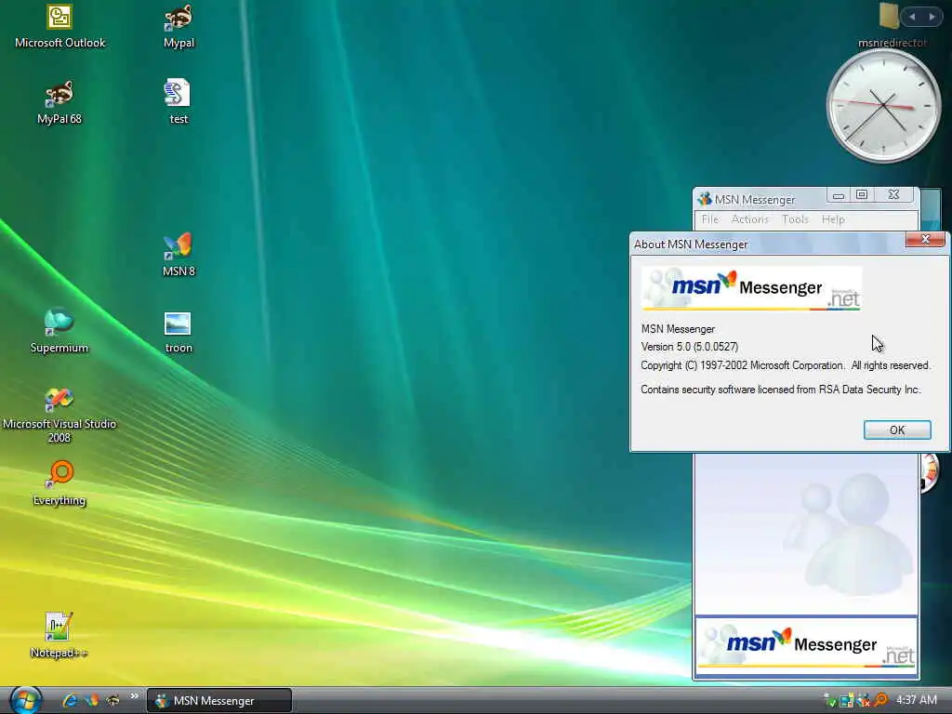Click the MSN Messenger logo in About dialog
The height and width of the screenshot is (714, 952).
click(x=751, y=288)
